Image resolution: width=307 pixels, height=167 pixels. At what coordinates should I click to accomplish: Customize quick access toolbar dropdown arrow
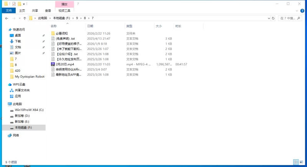click(x=24, y=4)
